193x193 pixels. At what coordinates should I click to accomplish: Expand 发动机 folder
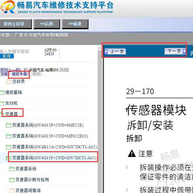(x=11, y=103)
